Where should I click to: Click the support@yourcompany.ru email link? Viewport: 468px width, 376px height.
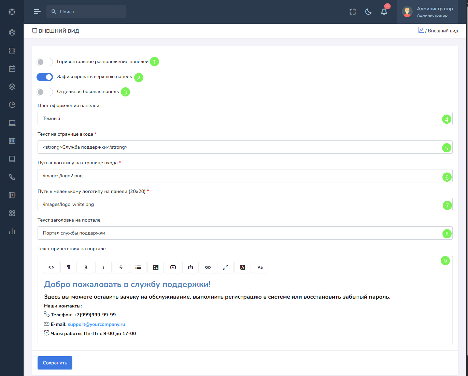96,324
